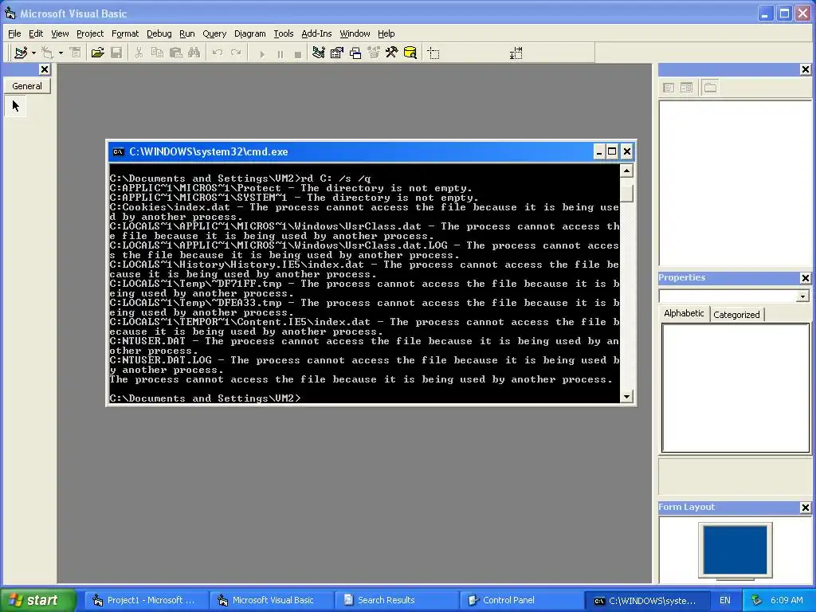Click the End stop square button
The width and height of the screenshot is (816, 612).
(298, 53)
